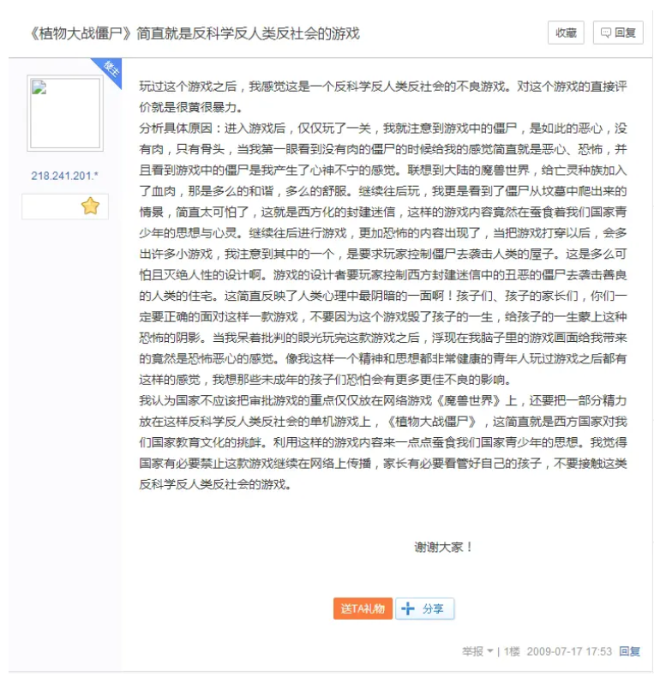This screenshot has height=677, width=666.
Task: Click the orange 送TA礼物 button
Action: pyautogui.click(x=363, y=608)
